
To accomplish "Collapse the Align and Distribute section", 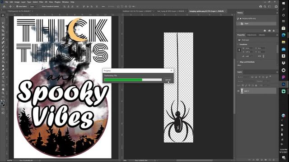I will [x=238, y=62].
